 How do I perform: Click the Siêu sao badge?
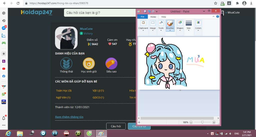click(111, 64)
